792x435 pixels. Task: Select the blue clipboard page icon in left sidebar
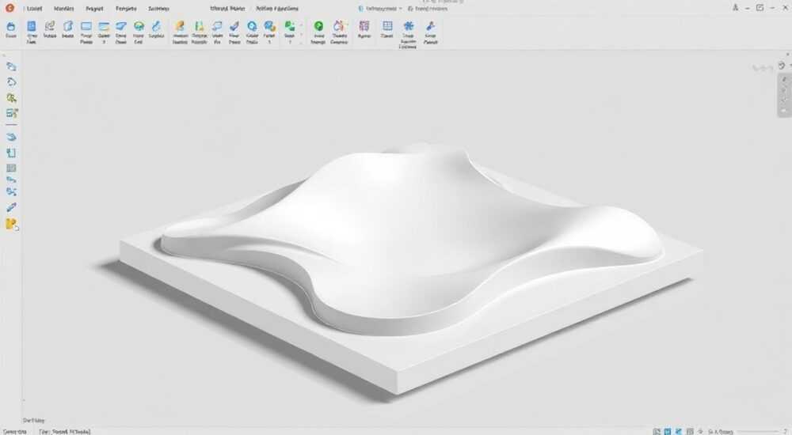(11, 153)
